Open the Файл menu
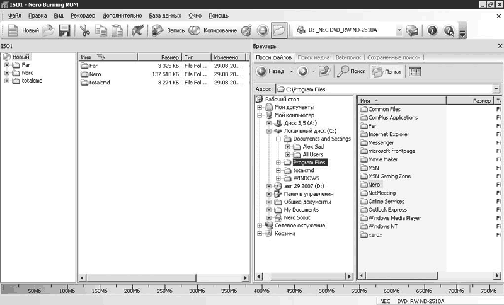Screen dimensions: 504x305 (x=14, y=15)
